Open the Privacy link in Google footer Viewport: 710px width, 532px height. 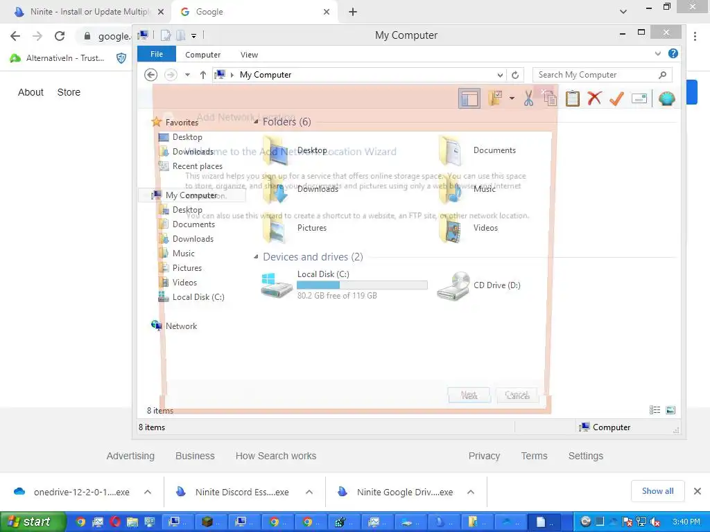click(484, 456)
